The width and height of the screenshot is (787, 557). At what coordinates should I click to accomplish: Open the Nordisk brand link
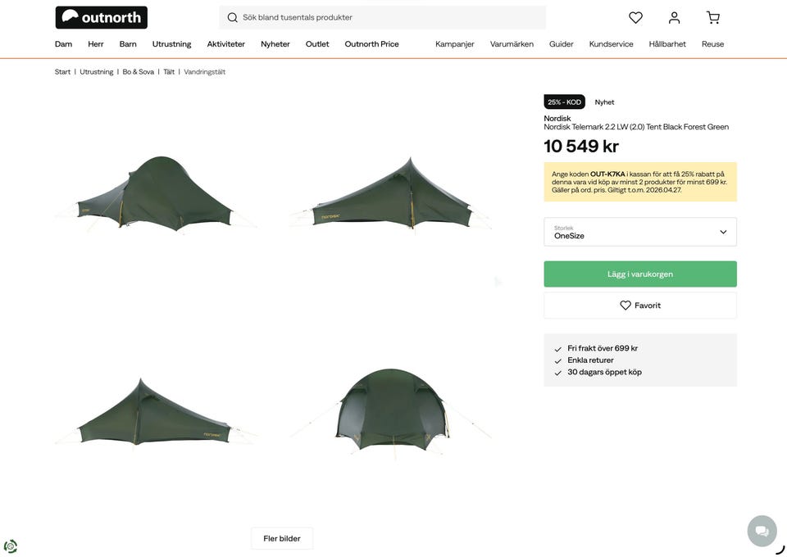(557, 118)
